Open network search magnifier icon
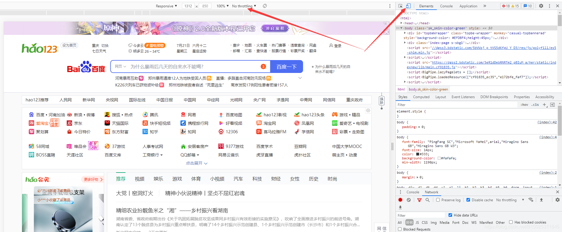This screenshot has height=232, width=562. click(x=428, y=200)
